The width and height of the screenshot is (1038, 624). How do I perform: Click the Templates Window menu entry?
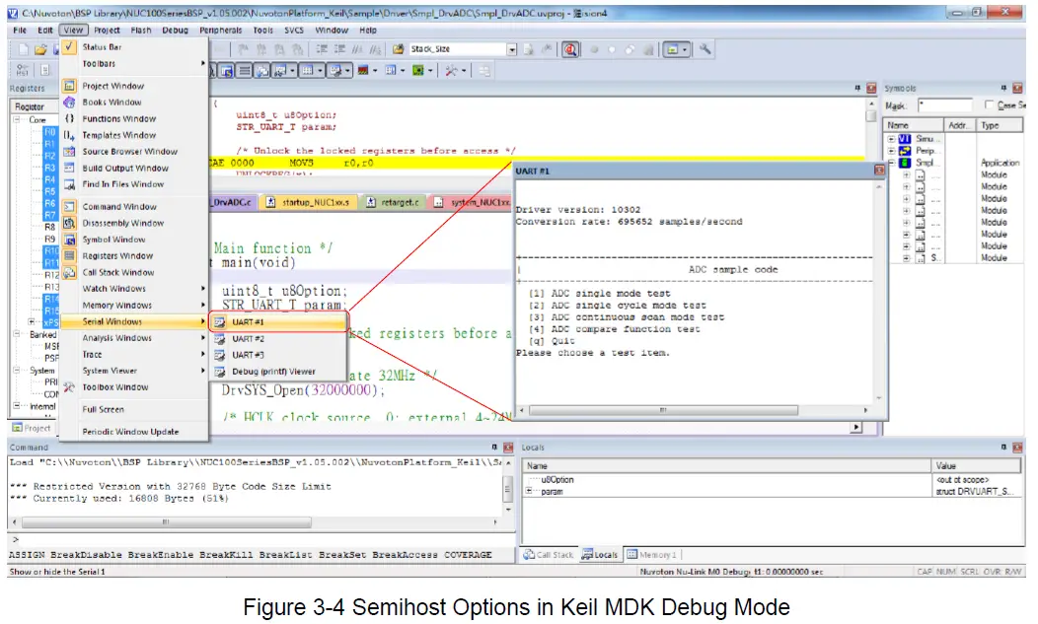tap(119, 135)
